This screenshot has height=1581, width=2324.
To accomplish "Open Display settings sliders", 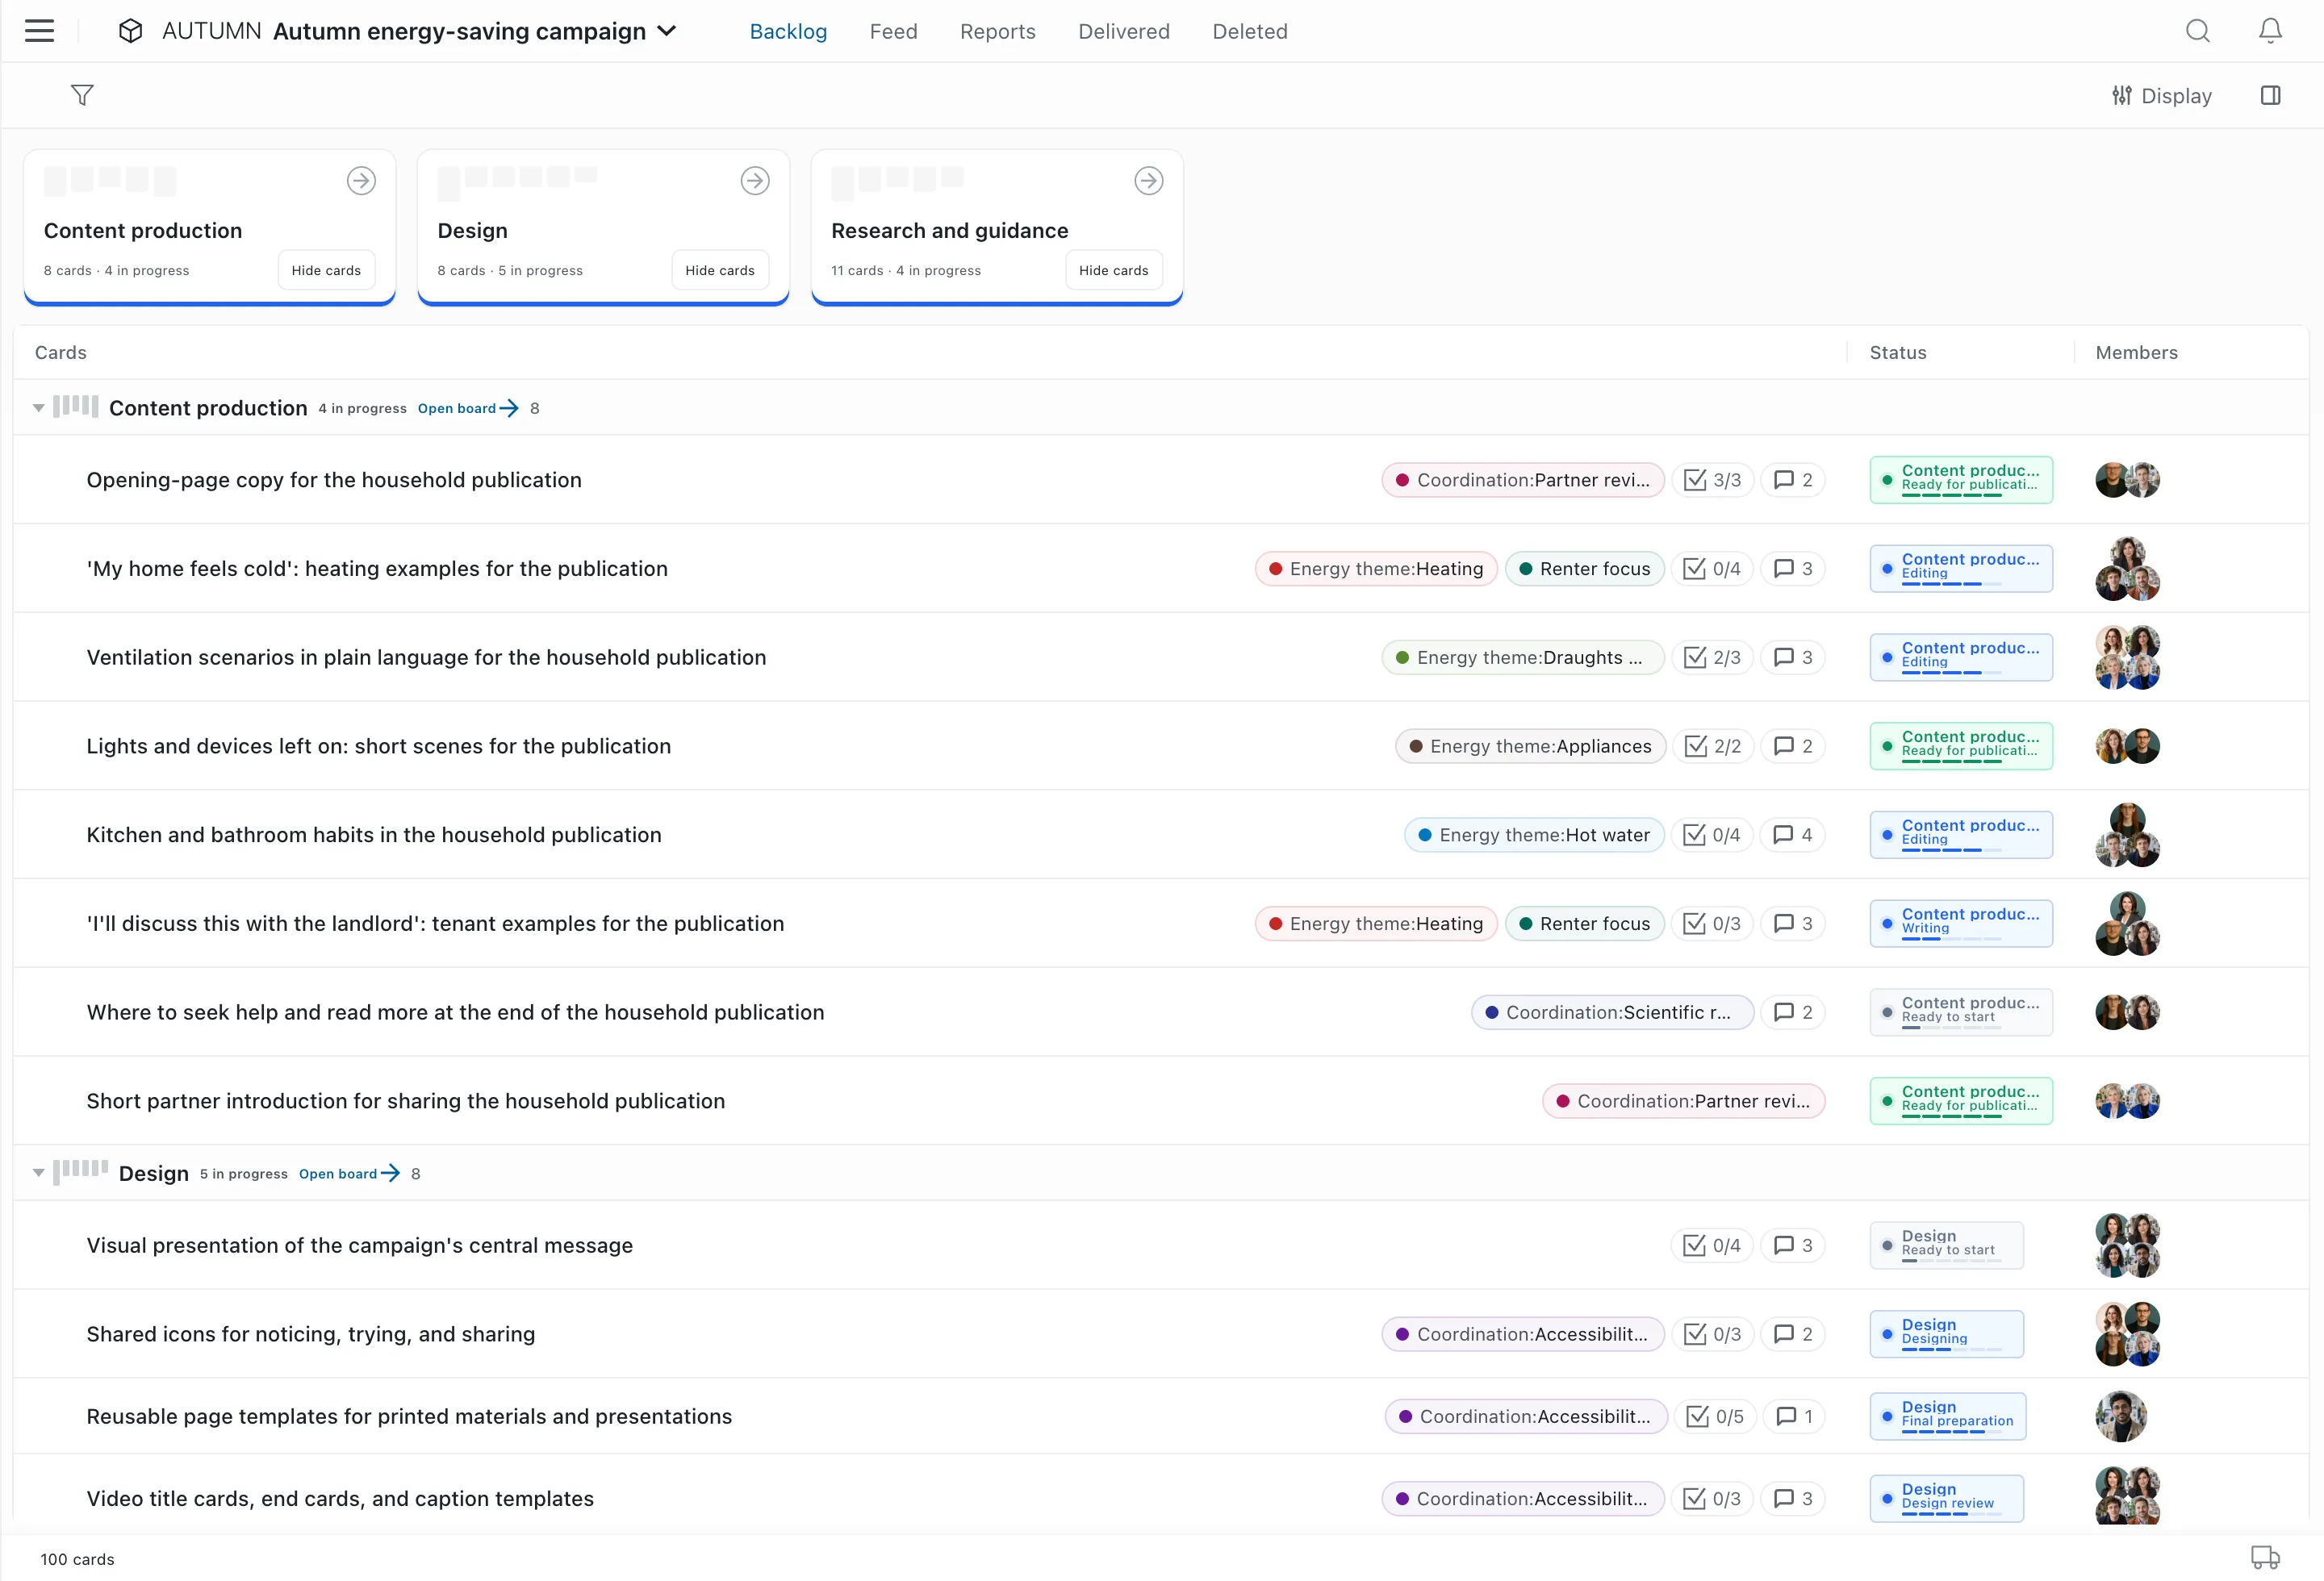I will tap(2161, 96).
